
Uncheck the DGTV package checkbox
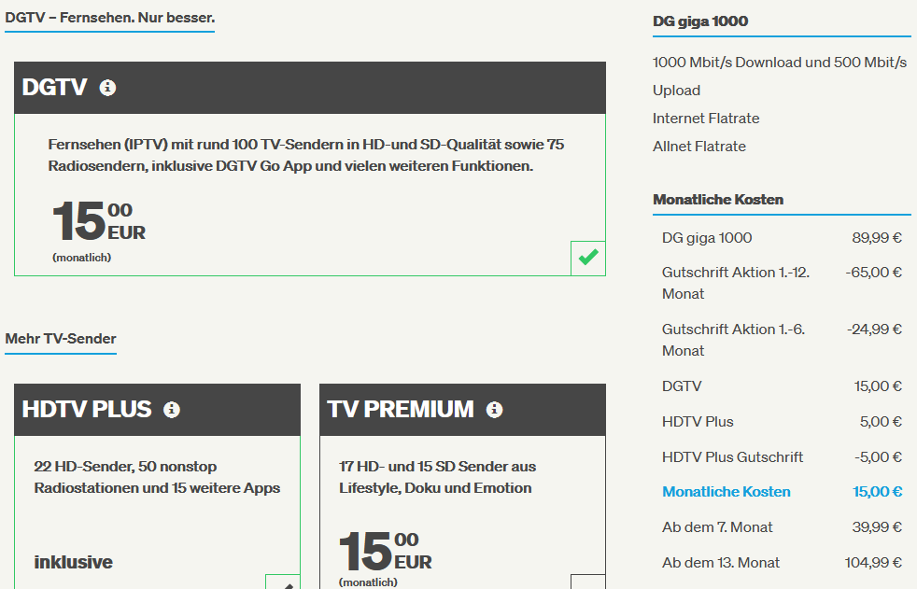click(587, 258)
